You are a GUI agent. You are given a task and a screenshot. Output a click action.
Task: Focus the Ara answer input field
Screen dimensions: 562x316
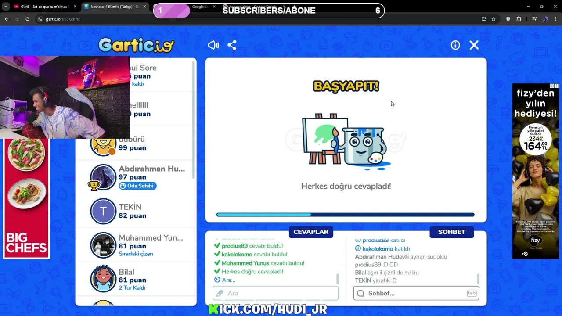pyautogui.click(x=276, y=293)
